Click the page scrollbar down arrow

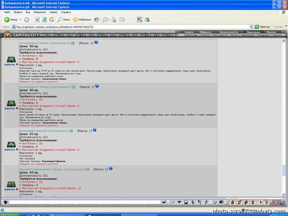tap(284, 194)
